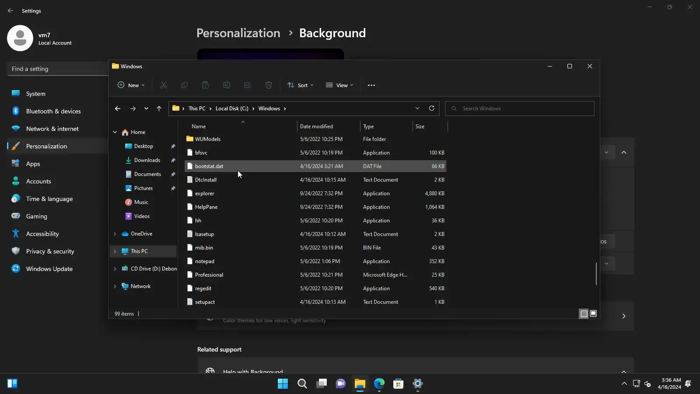The height and width of the screenshot is (394, 700).
Task: Open System in Settings sidebar
Action: tap(57, 94)
